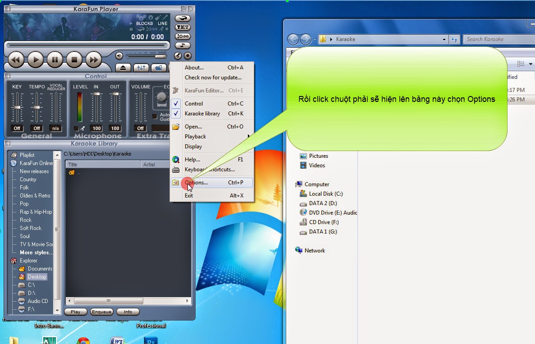Click the Control panel's corner pin icon
This screenshot has width=535, height=344.
click(8, 76)
